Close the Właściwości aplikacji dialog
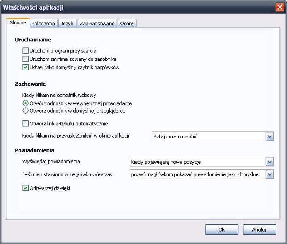 point(280,7)
